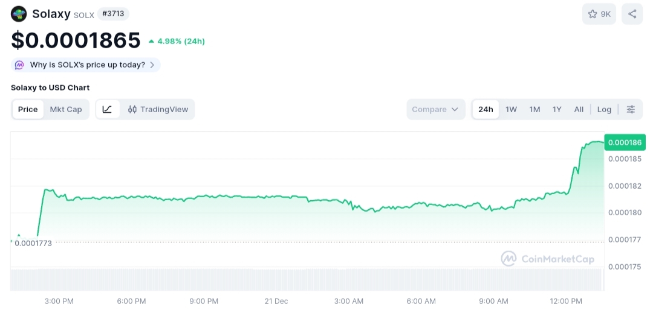Viewport: 653px width, 316px height.
Task: Click the Solaxy coin name title
Action: tap(51, 14)
